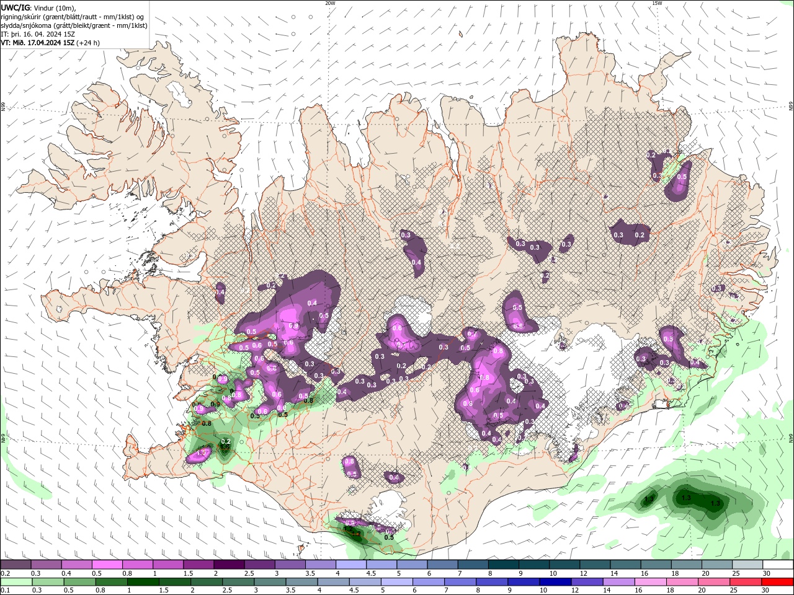Choose the upper legend swatch between 4 and 4.5

[350, 565]
